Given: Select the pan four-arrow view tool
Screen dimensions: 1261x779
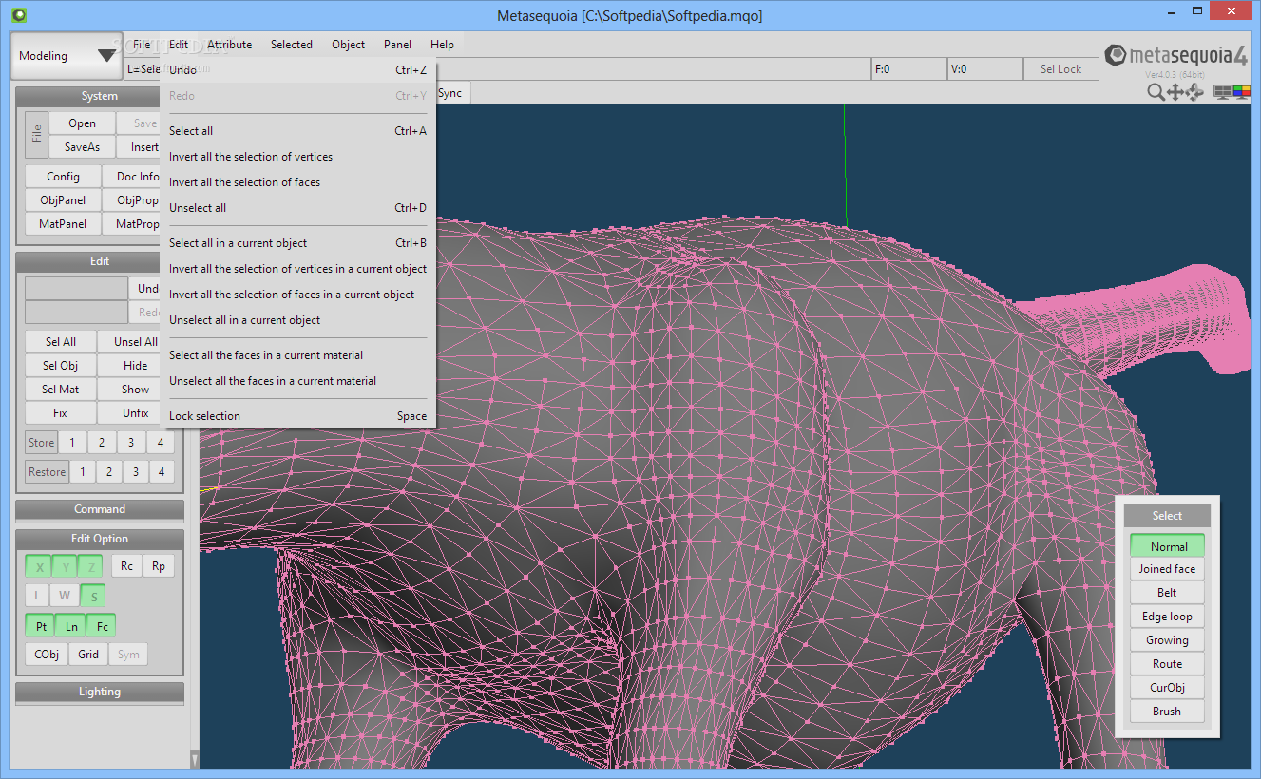Looking at the screenshot, I should click(x=1175, y=91).
